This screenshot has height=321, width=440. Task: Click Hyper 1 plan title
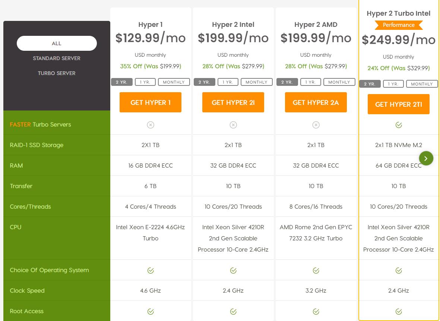pos(151,25)
